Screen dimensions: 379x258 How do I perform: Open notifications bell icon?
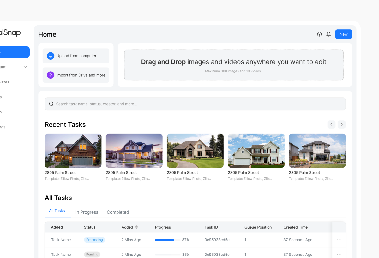click(328, 34)
